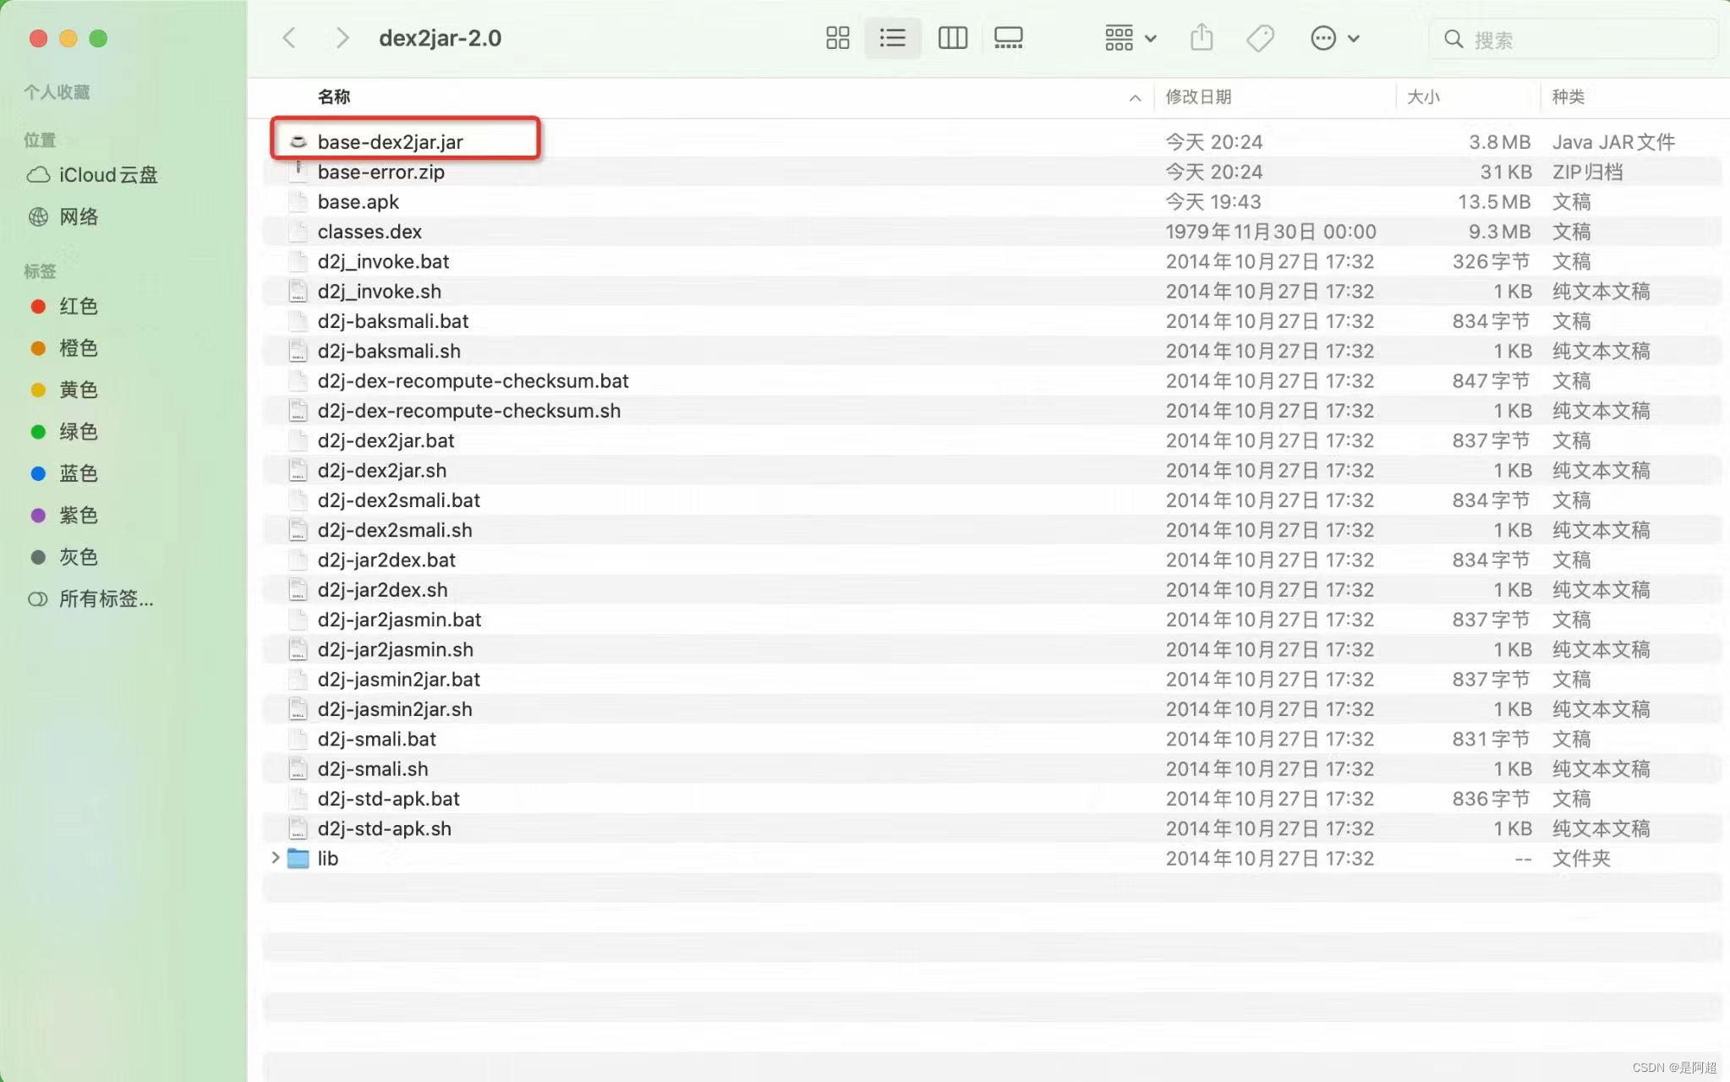Screen dimensions: 1730x1082
Task: Click the 文件夹 kind of lib row
Action: [1580, 859]
